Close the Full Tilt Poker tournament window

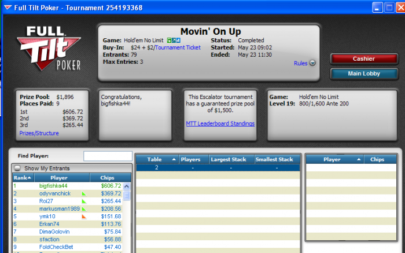[x=400, y=8]
